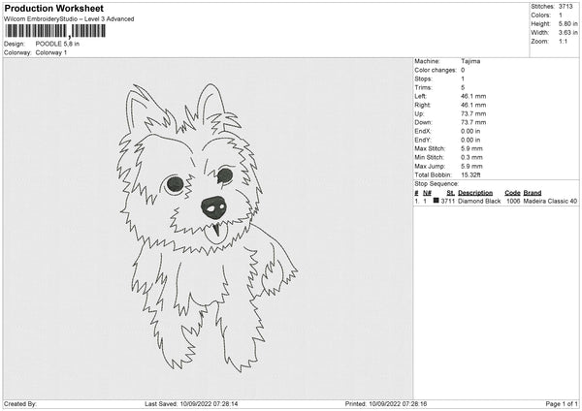The width and height of the screenshot is (582, 411).
Task: Click the Description column header
Action: [x=475, y=193]
